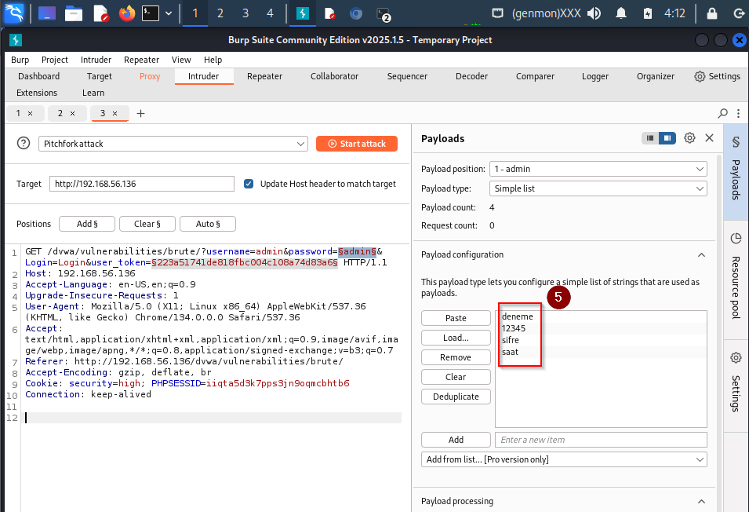Collapse the Payload processing section
This screenshot has width=749, height=512.
click(x=701, y=502)
